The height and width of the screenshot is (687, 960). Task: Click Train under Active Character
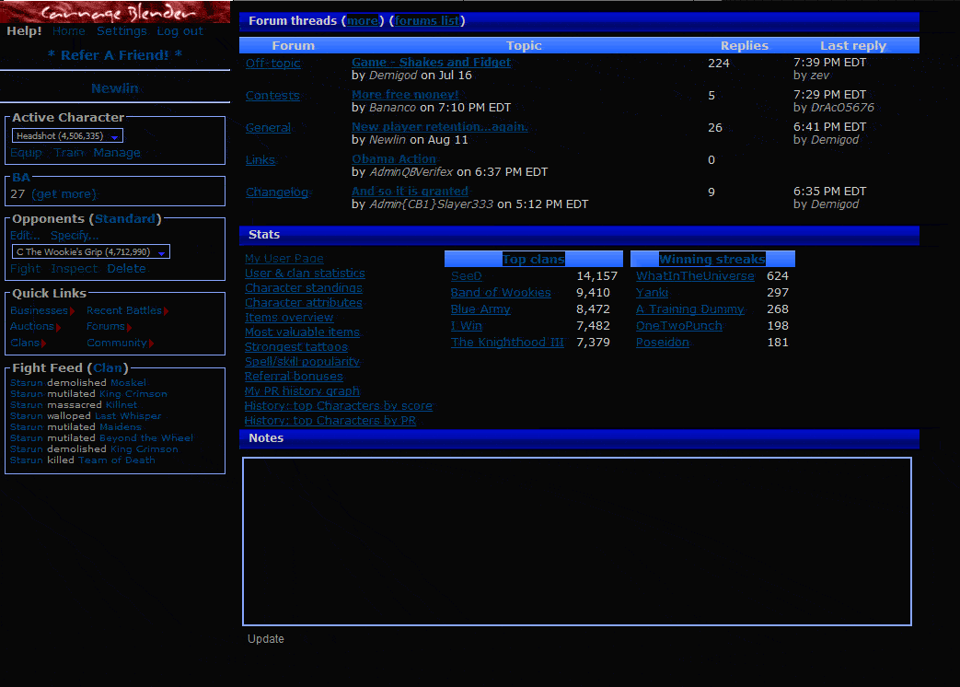click(68, 153)
